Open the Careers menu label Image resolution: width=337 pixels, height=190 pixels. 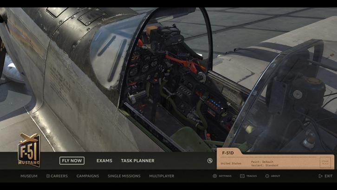tap(59, 176)
